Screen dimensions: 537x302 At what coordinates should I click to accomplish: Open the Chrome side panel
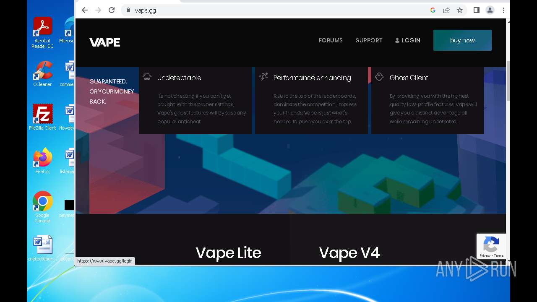click(477, 10)
